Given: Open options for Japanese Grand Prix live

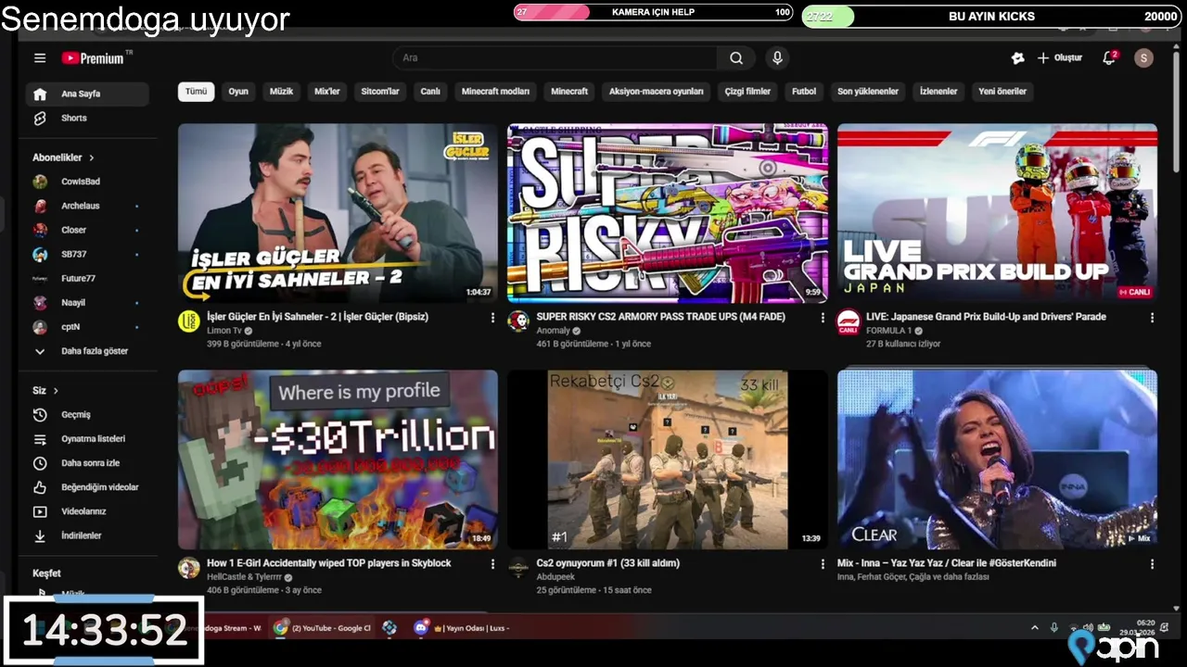Looking at the screenshot, I should point(1152,317).
